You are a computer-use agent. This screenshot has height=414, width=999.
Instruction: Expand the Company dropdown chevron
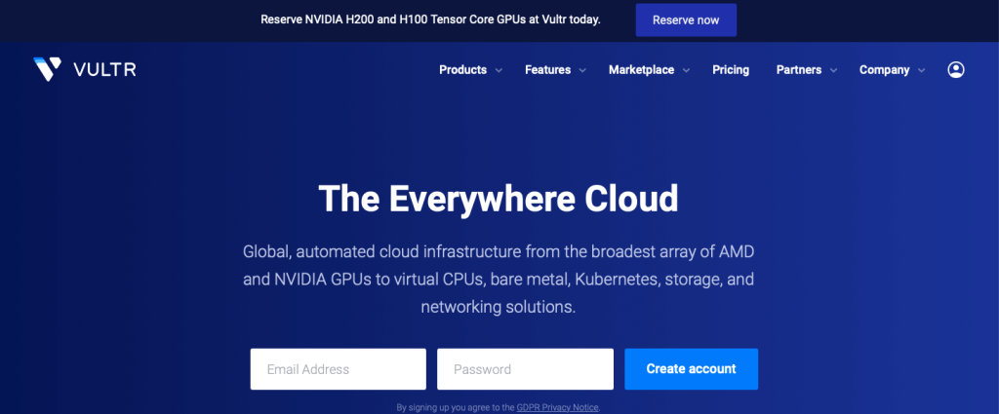(921, 70)
